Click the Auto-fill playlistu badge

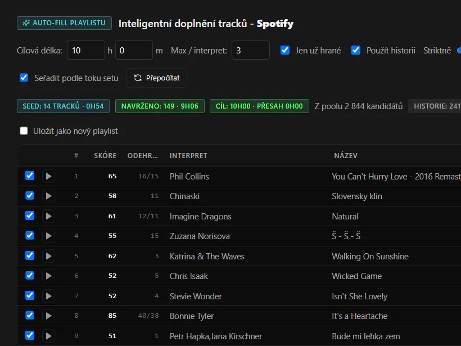tap(65, 23)
